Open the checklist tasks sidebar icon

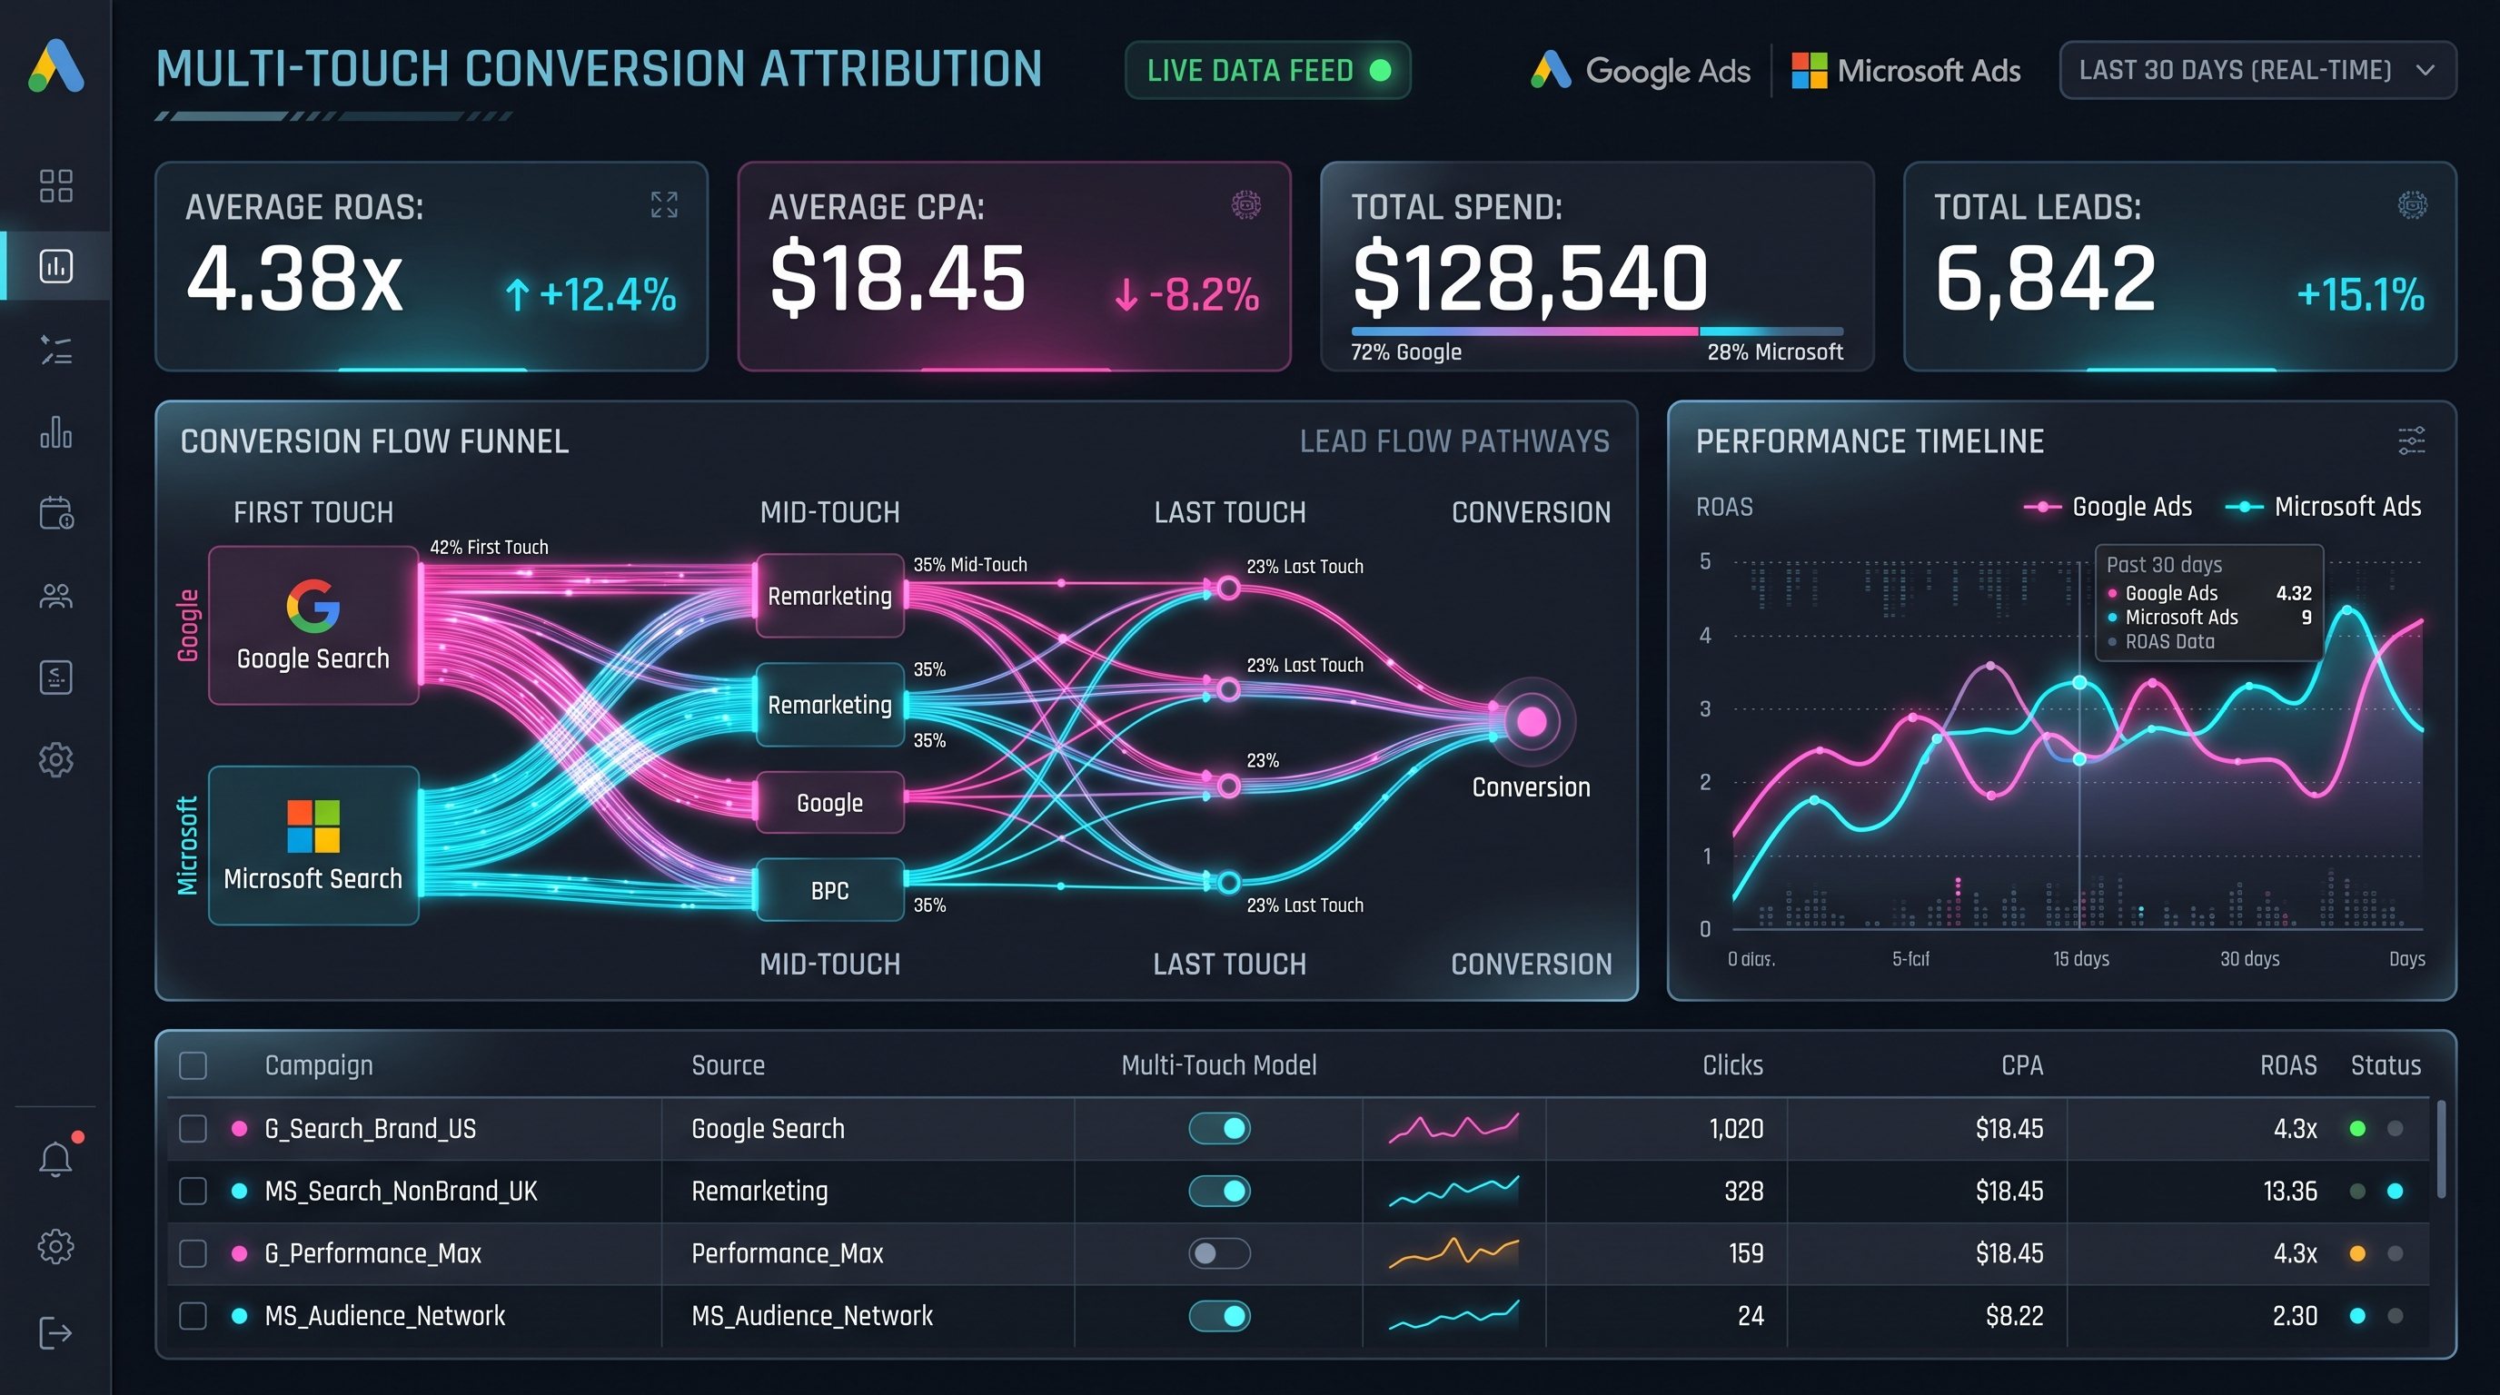click(x=56, y=350)
